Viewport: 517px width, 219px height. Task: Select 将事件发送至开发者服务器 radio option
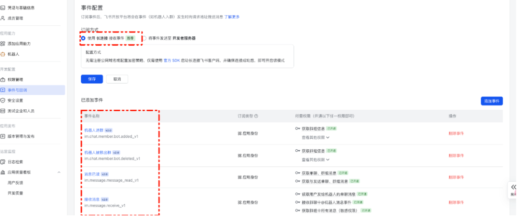pos(144,38)
